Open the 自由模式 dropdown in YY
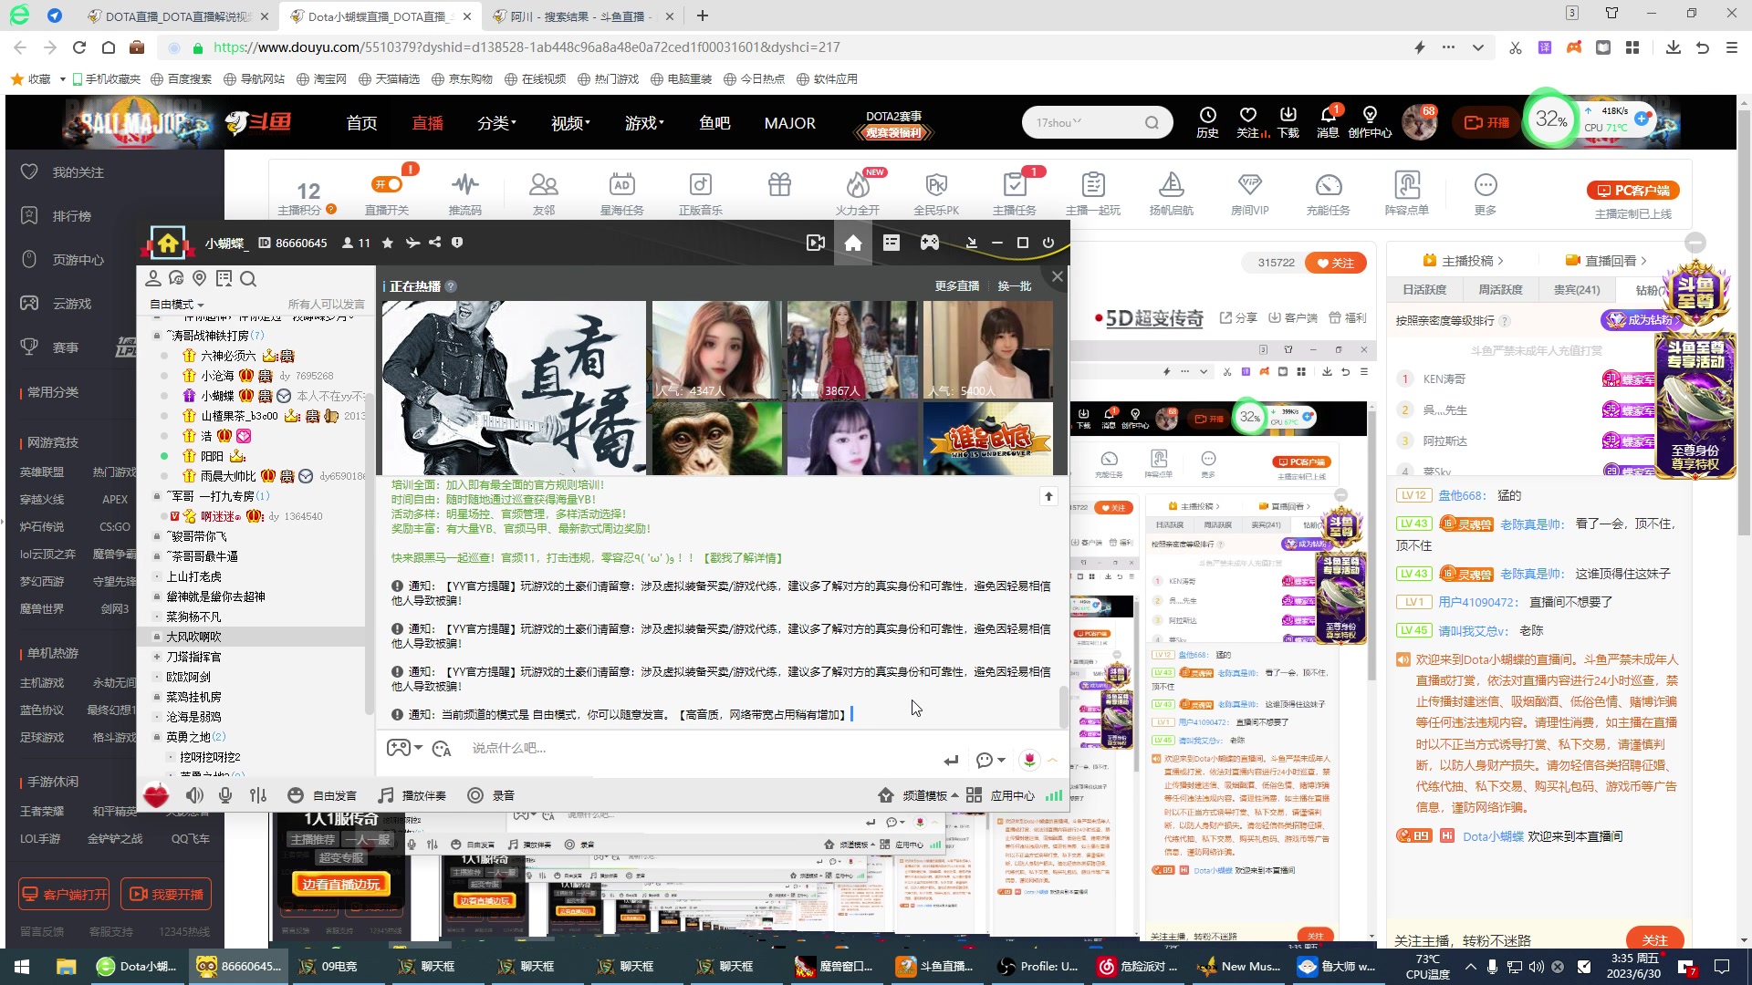The width and height of the screenshot is (1752, 985). click(x=177, y=305)
